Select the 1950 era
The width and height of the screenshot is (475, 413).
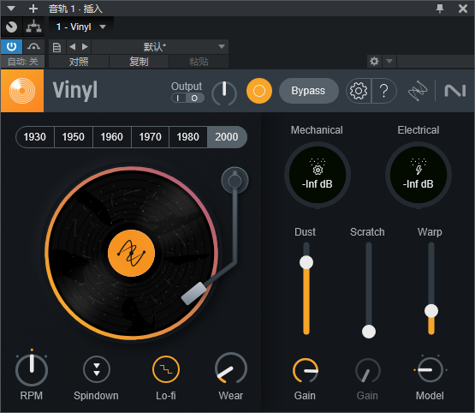click(74, 137)
